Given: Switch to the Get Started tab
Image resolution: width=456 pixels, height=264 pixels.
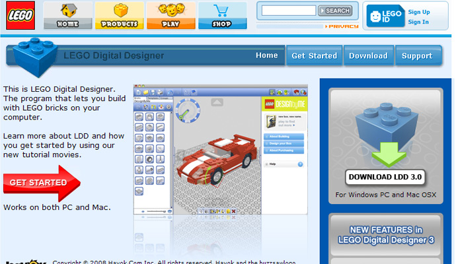Looking at the screenshot, I should tap(315, 55).
